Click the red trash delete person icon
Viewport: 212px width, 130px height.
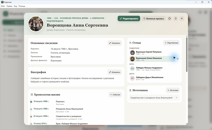point(176,19)
